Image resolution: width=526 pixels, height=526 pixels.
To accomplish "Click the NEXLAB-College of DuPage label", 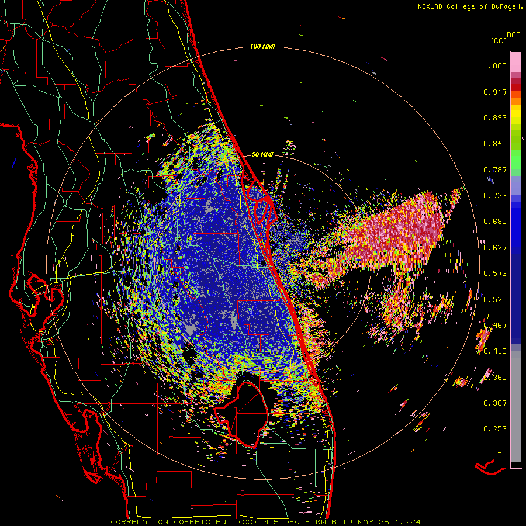I will point(466,6).
